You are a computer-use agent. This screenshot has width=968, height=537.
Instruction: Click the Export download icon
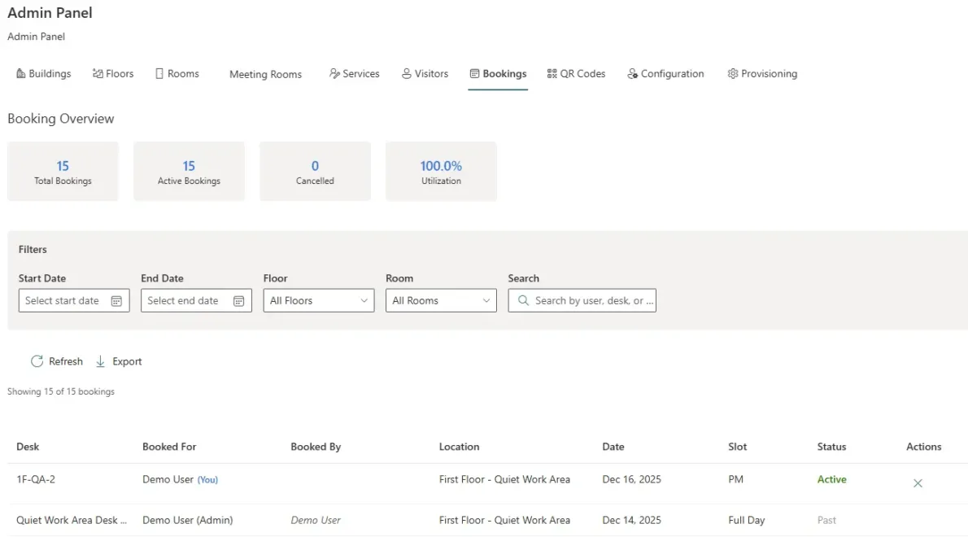tap(101, 360)
